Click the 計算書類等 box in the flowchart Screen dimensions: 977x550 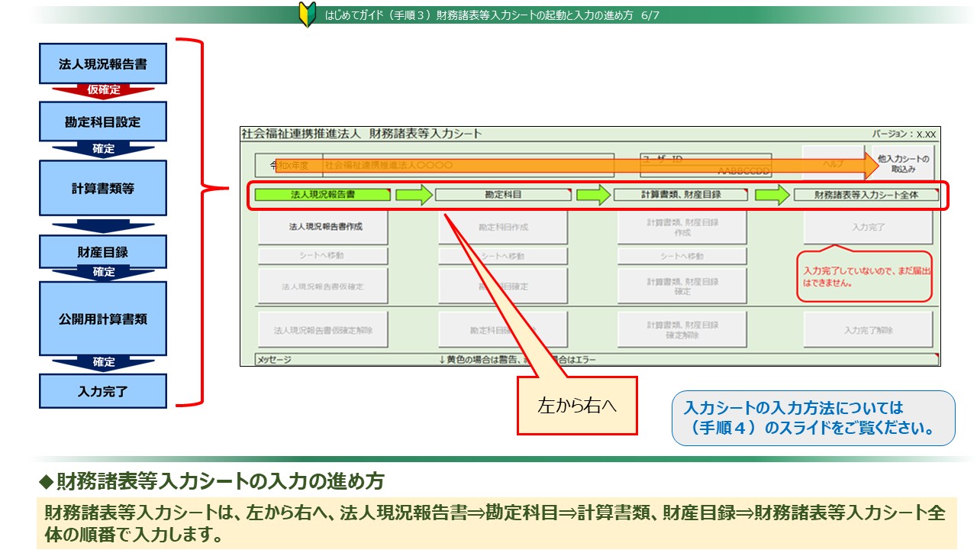(103, 188)
